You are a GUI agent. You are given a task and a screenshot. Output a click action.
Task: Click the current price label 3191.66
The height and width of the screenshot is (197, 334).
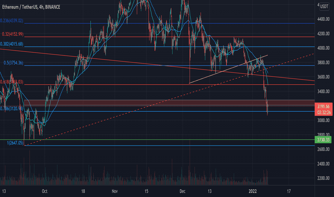[x=323, y=106]
